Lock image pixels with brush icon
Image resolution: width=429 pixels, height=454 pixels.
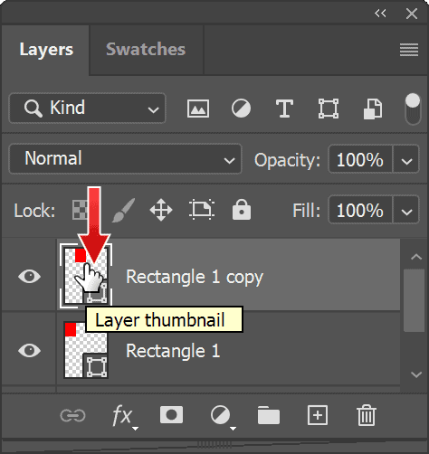pyautogui.click(x=124, y=210)
